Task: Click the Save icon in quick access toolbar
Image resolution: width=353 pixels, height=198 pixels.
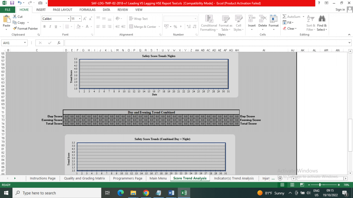Action: click(12, 3)
